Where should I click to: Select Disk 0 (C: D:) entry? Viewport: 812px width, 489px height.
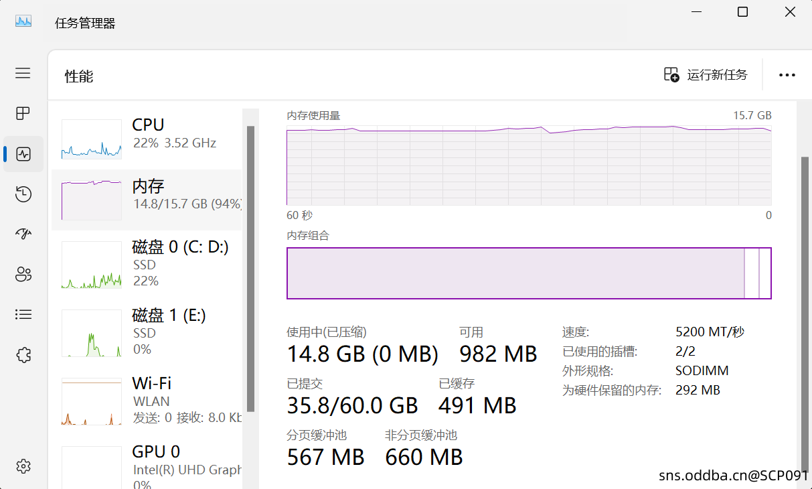point(147,264)
